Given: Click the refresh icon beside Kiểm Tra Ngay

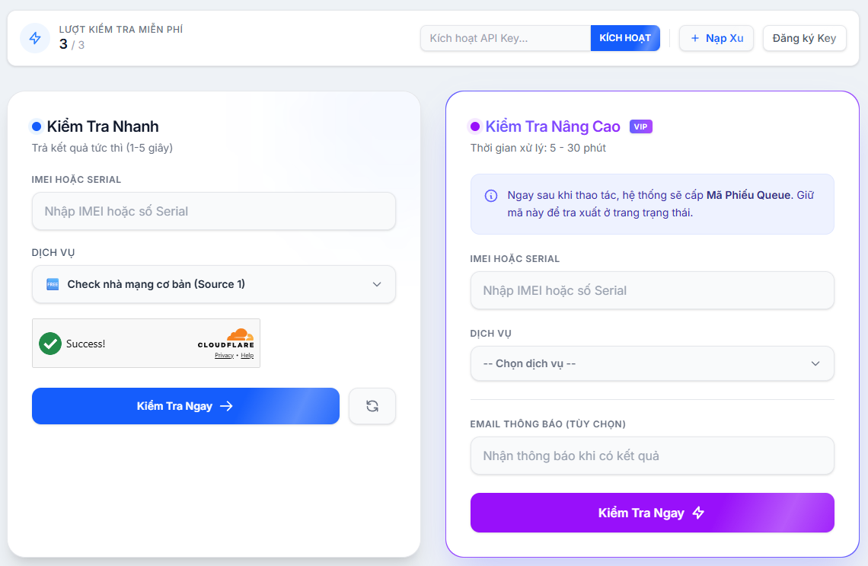Looking at the screenshot, I should [372, 406].
